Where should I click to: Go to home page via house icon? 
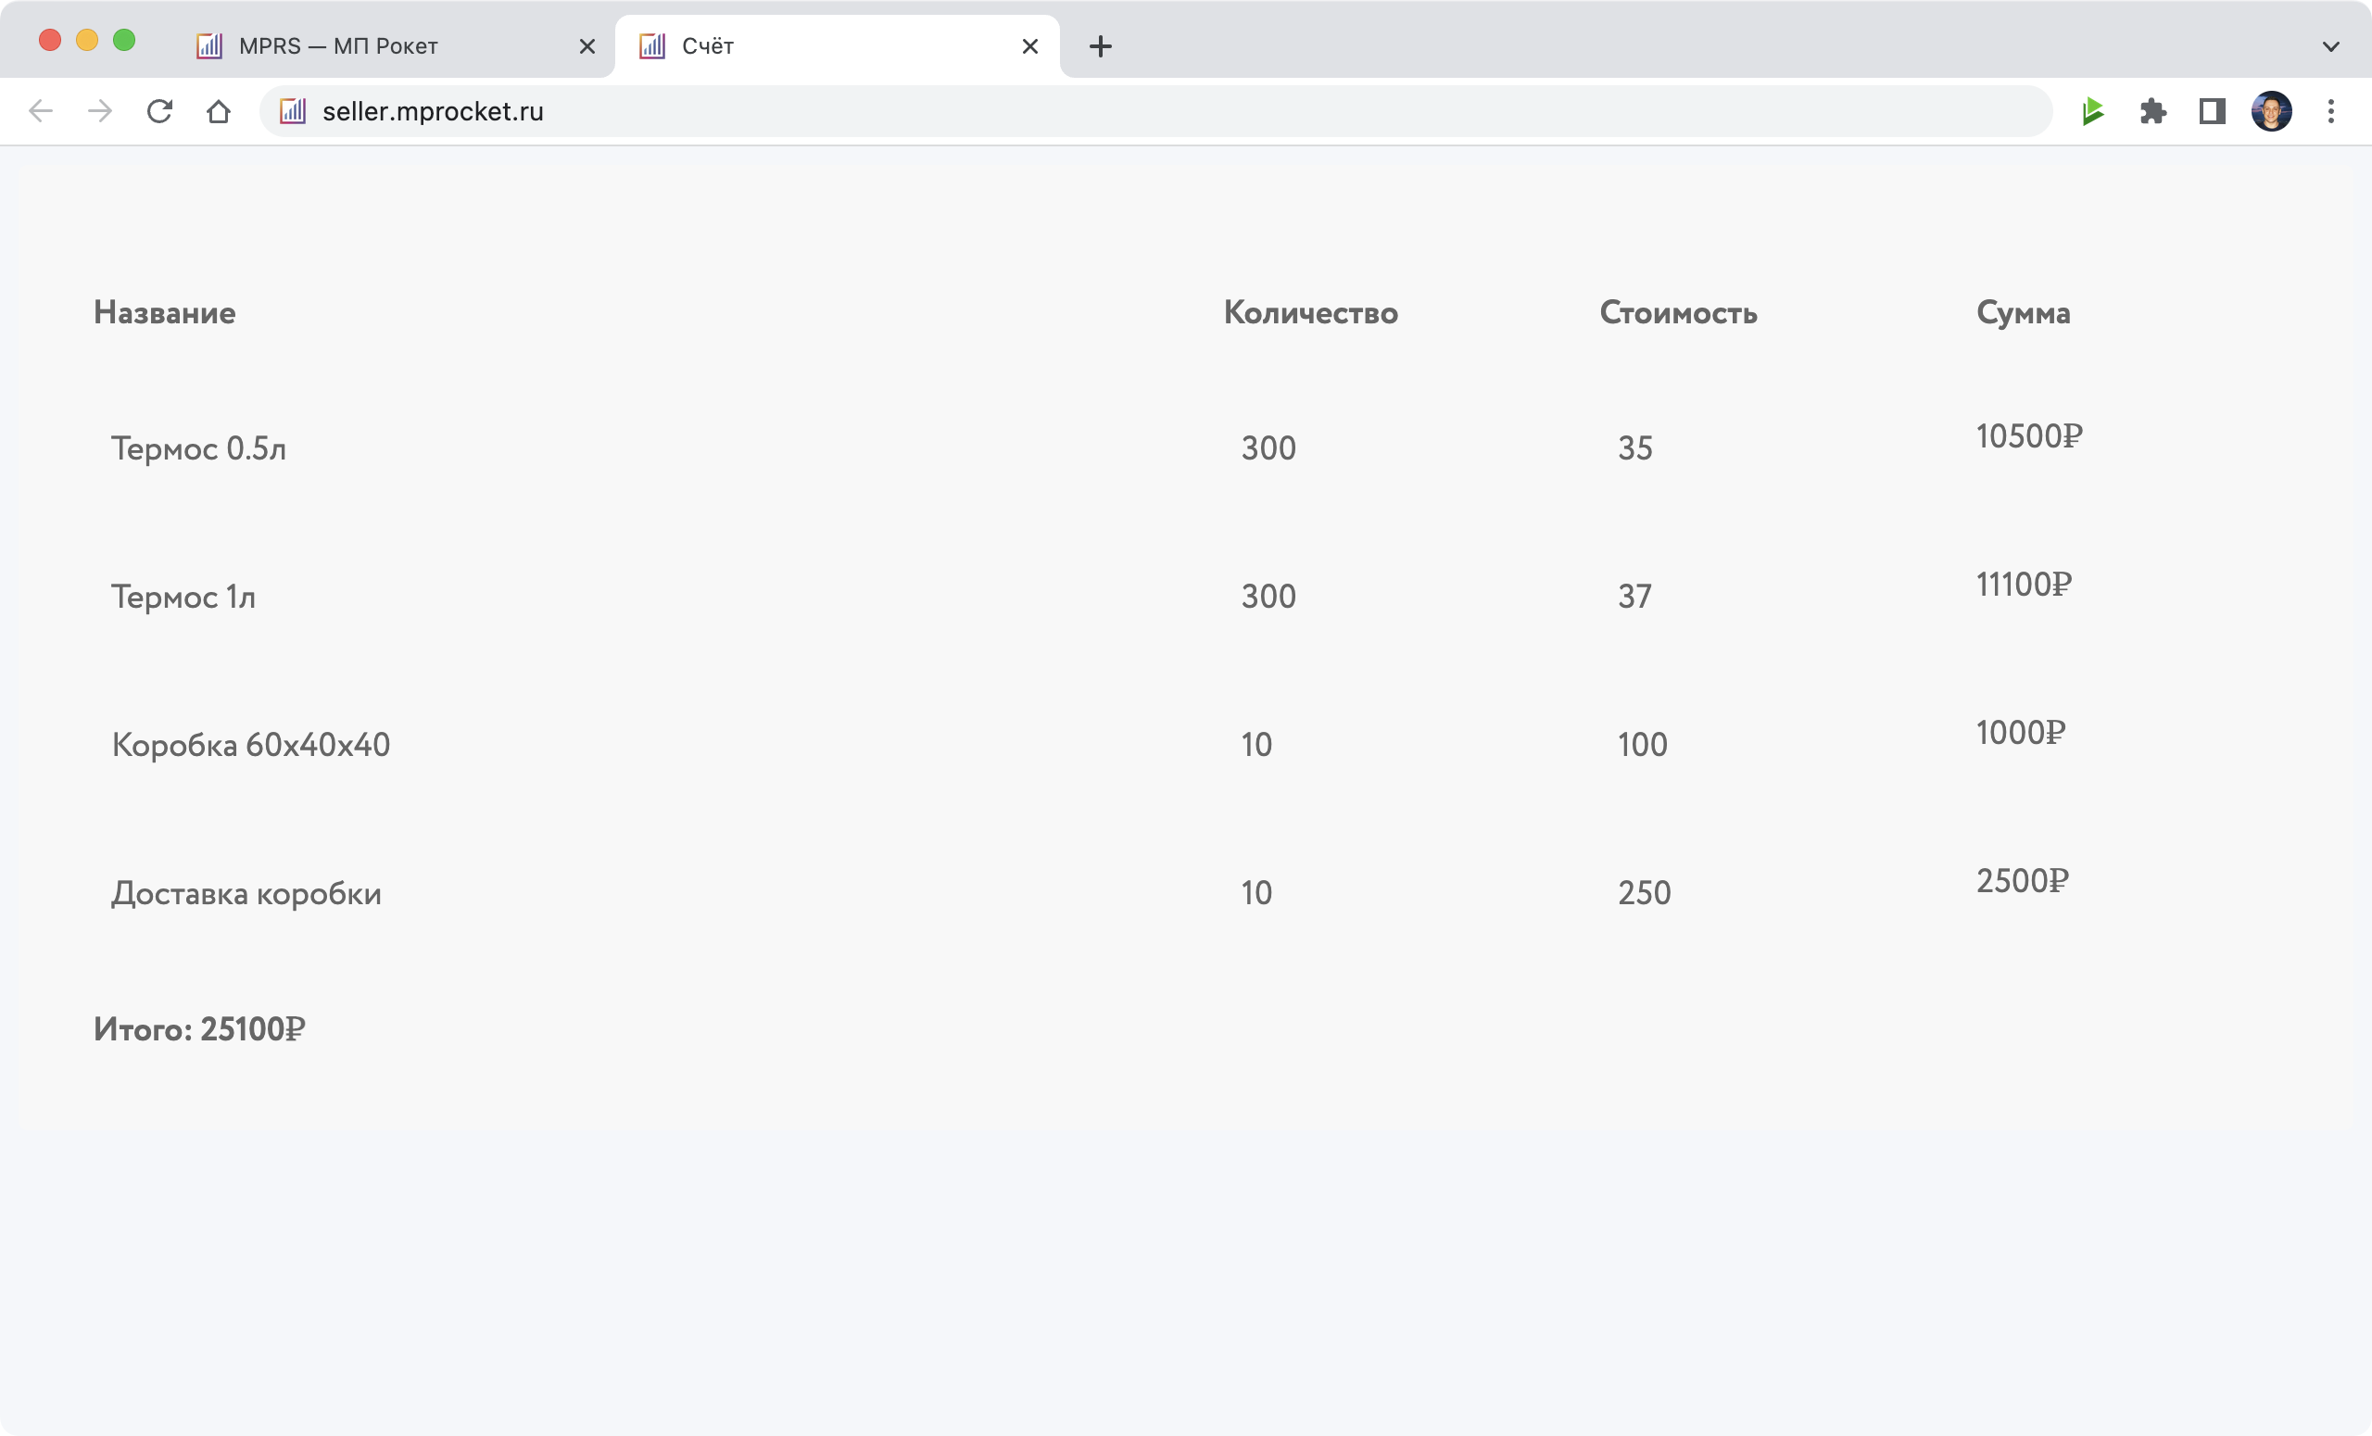tap(219, 112)
